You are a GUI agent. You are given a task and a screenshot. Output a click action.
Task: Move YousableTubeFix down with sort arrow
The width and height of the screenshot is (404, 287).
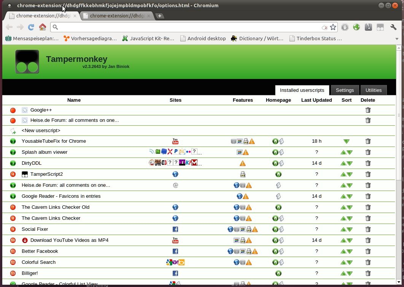(347, 142)
